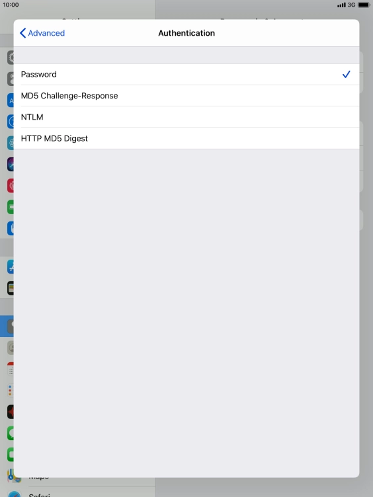Open Wallet icon in settings sidebar
The height and width of the screenshot is (497, 373).
click(x=11, y=287)
